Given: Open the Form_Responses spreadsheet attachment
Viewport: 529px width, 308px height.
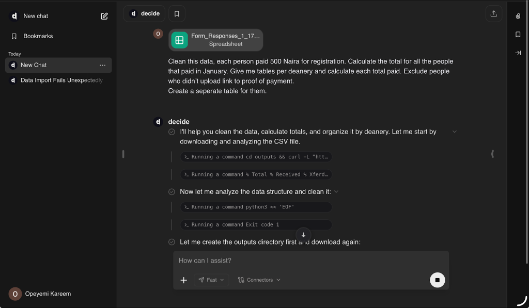Looking at the screenshot, I should point(215,40).
